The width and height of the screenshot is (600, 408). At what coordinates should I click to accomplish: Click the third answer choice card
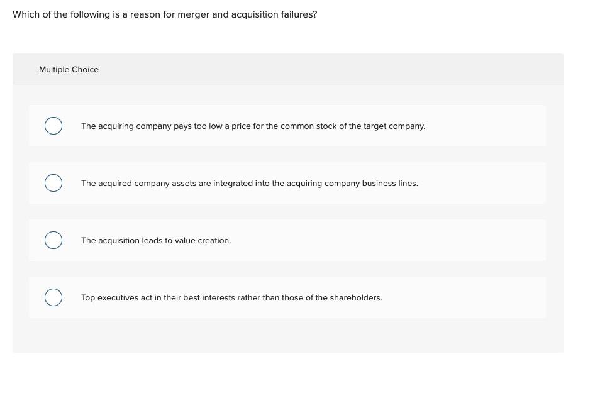pos(287,240)
